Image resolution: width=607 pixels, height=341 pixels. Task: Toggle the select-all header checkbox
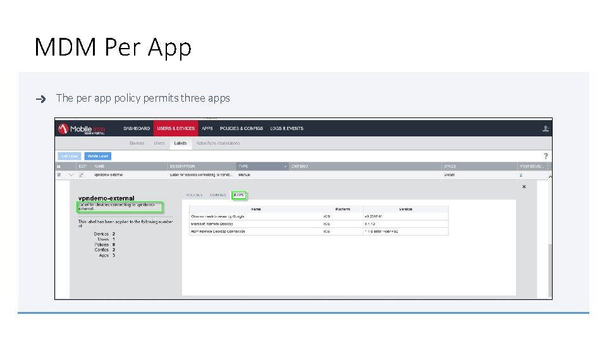[59, 166]
